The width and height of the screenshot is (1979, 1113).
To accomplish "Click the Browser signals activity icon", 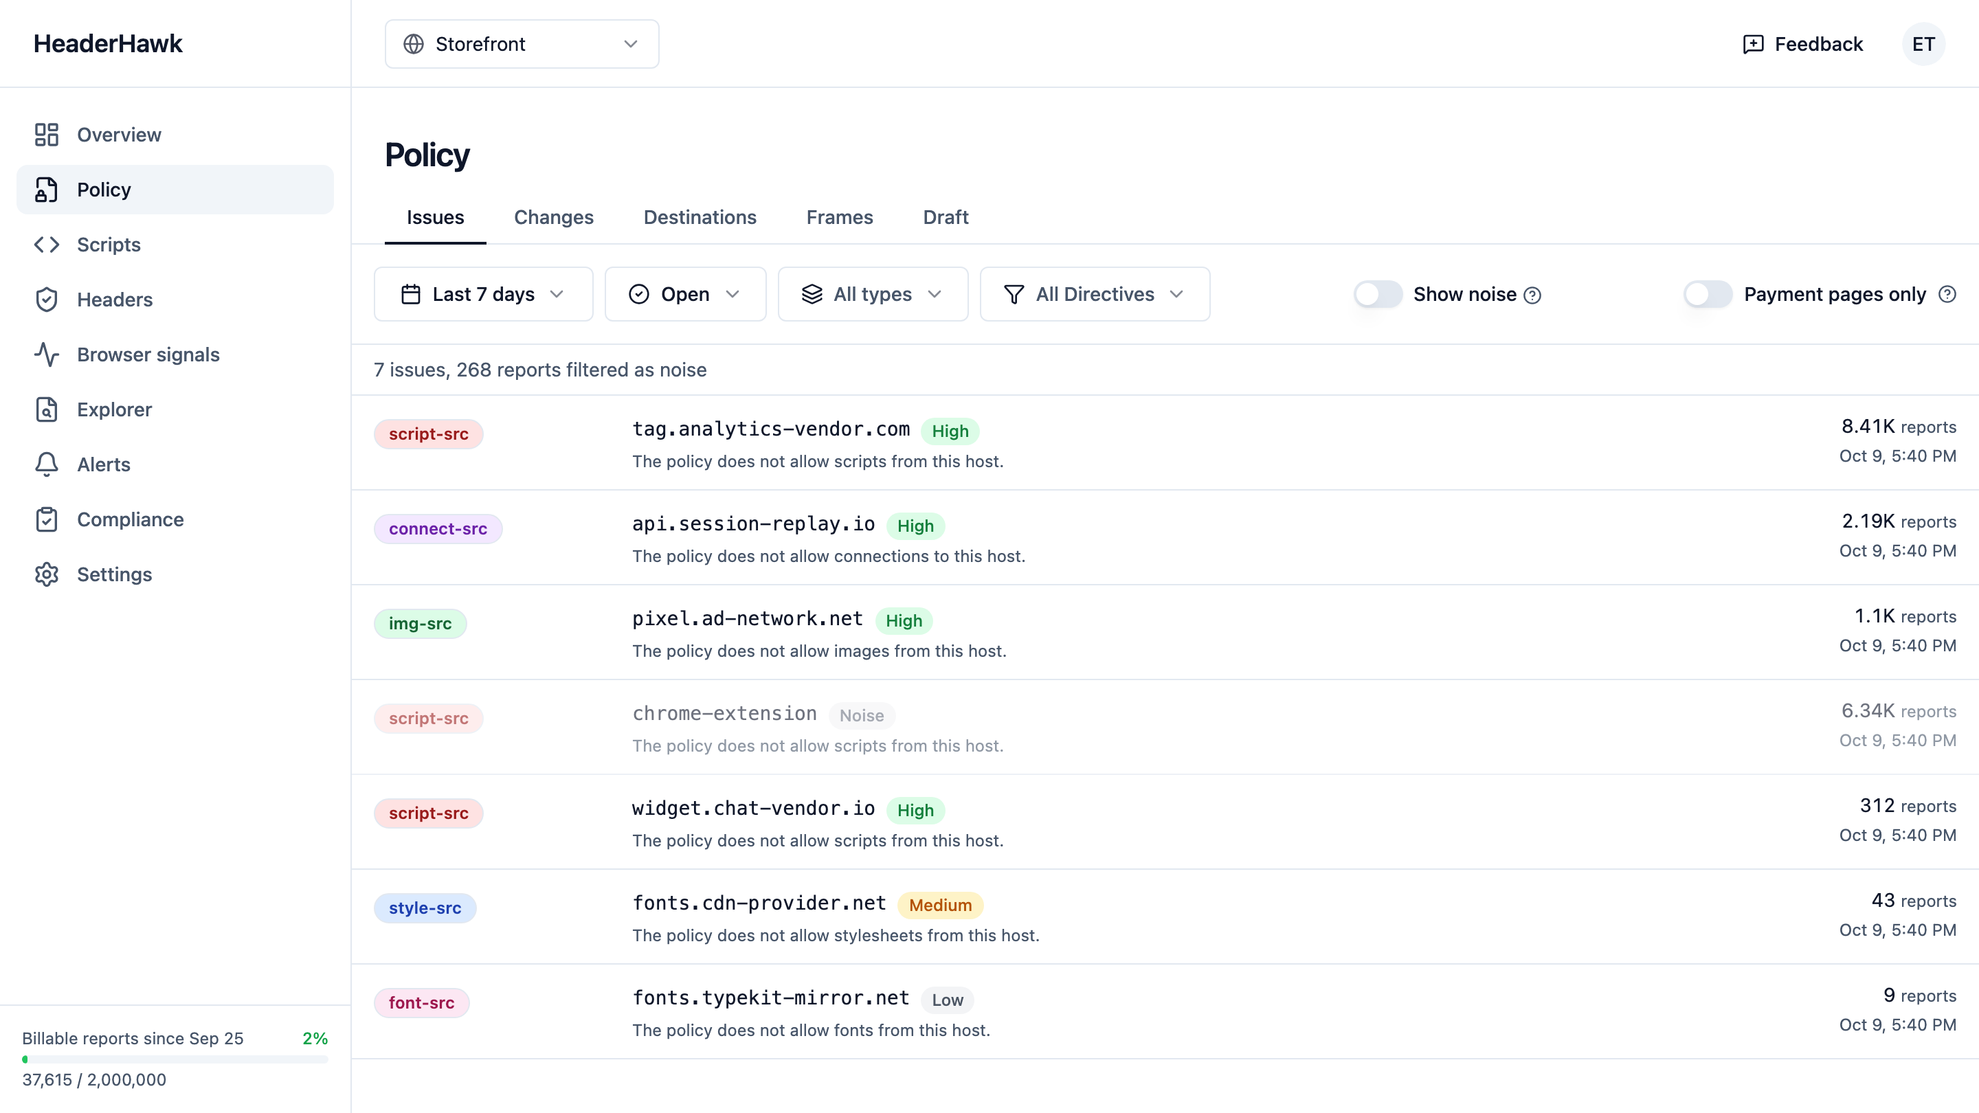I will click(x=46, y=354).
